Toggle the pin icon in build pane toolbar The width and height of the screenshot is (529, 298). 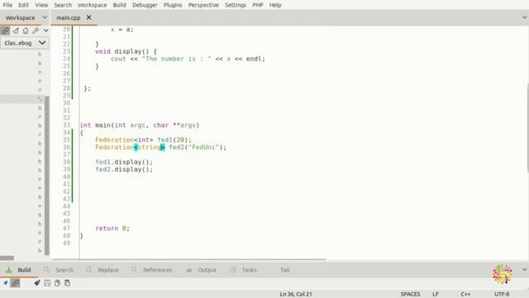tap(6, 283)
